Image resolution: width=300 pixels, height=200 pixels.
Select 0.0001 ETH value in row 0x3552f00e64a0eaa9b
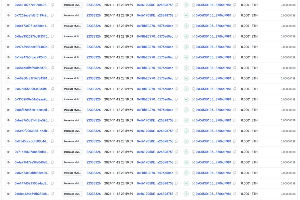pyautogui.click(x=249, y=99)
